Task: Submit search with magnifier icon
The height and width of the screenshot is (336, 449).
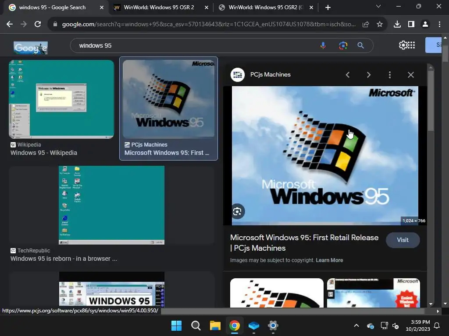Action: pos(361,45)
